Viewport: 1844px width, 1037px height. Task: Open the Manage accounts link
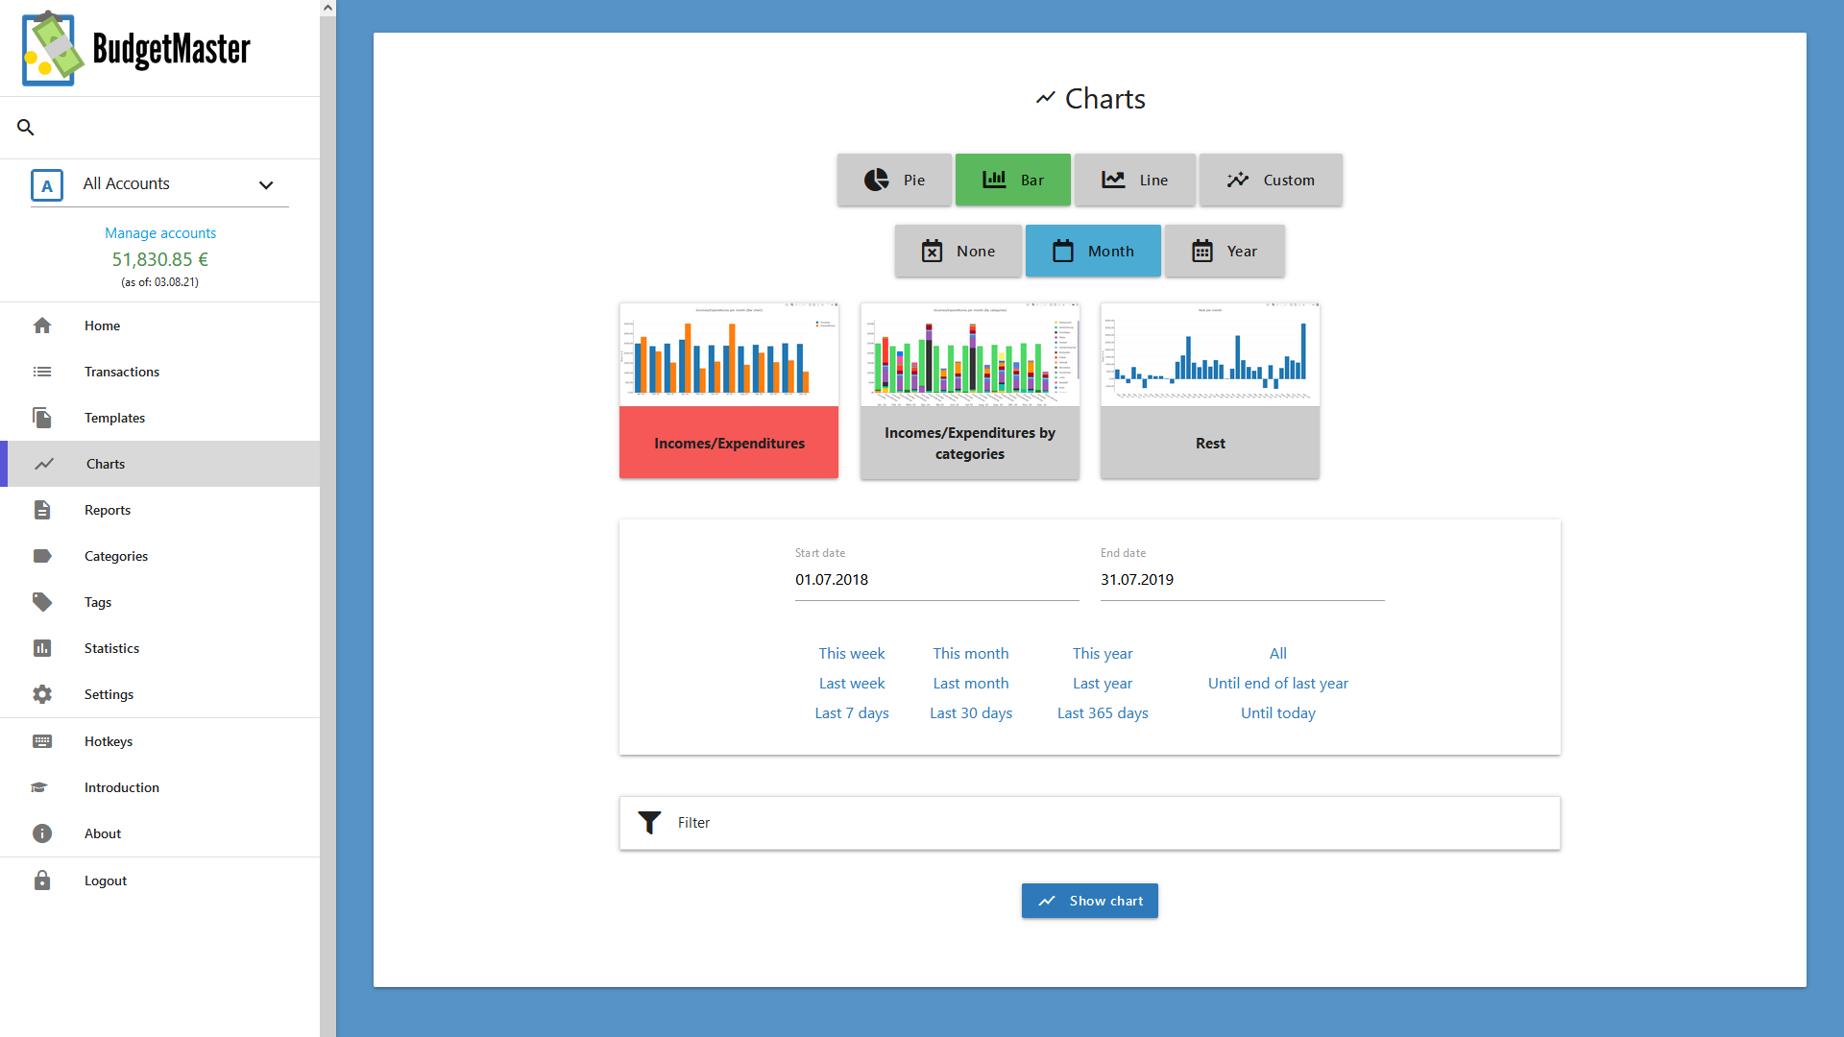pos(160,233)
